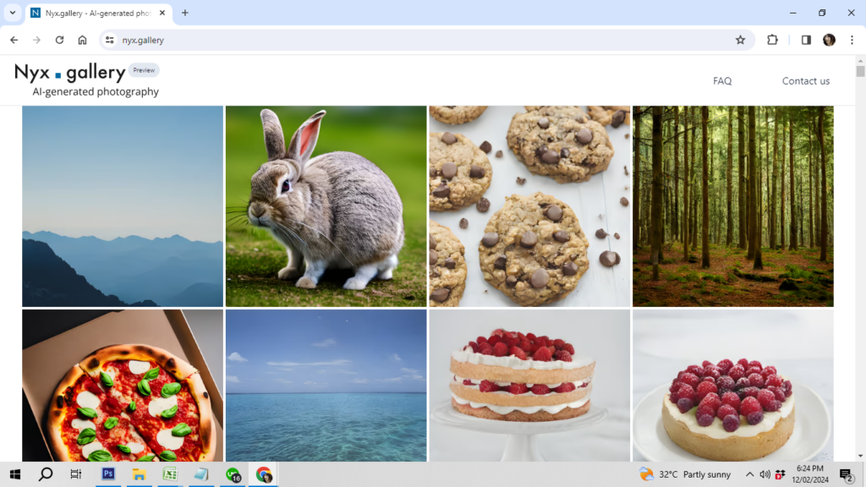Open the chocolate chip cookies photo
Screen dimensions: 866x487
529,205
